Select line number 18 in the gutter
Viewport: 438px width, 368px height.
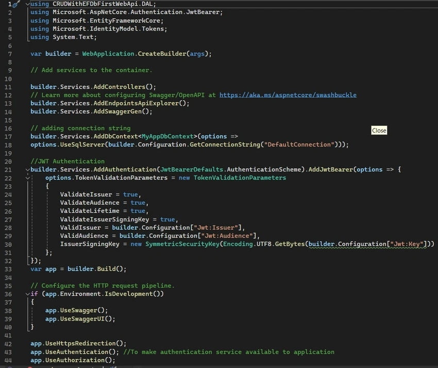tap(8, 145)
